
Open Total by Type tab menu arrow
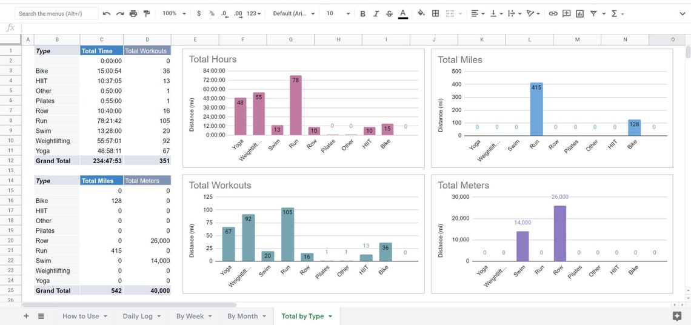point(330,316)
